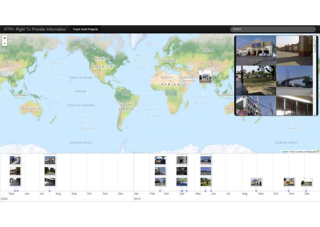Select the late Aug 2010 timeline thumbnail
This screenshot has height=227, width=320.
(x=256, y=182)
